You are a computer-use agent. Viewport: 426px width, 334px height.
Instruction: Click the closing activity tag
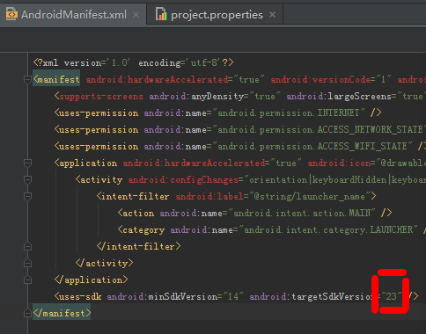click(x=104, y=263)
